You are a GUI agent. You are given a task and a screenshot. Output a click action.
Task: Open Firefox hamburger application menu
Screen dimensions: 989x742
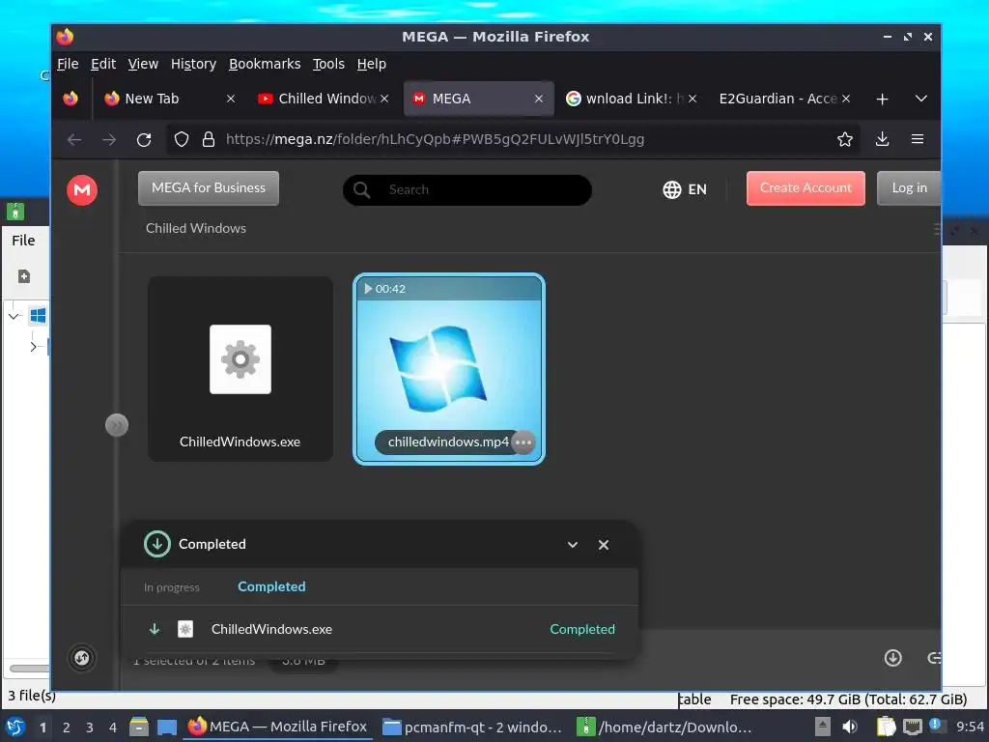coord(918,139)
